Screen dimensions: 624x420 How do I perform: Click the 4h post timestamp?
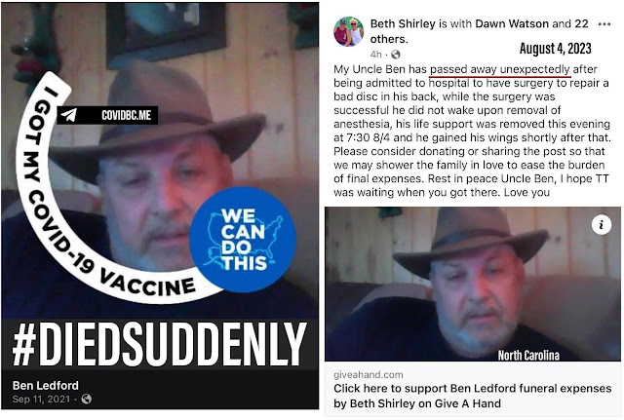[375, 55]
